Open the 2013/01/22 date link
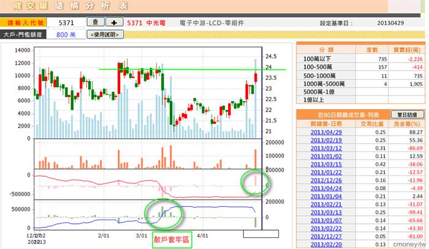This screenshot has width=429, height=249. click(x=326, y=172)
